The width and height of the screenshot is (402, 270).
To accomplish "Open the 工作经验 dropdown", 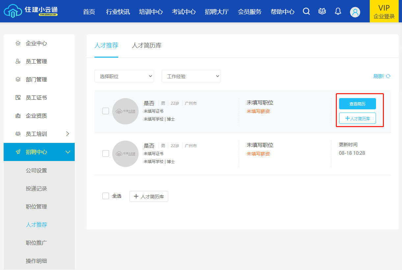I will tap(191, 76).
